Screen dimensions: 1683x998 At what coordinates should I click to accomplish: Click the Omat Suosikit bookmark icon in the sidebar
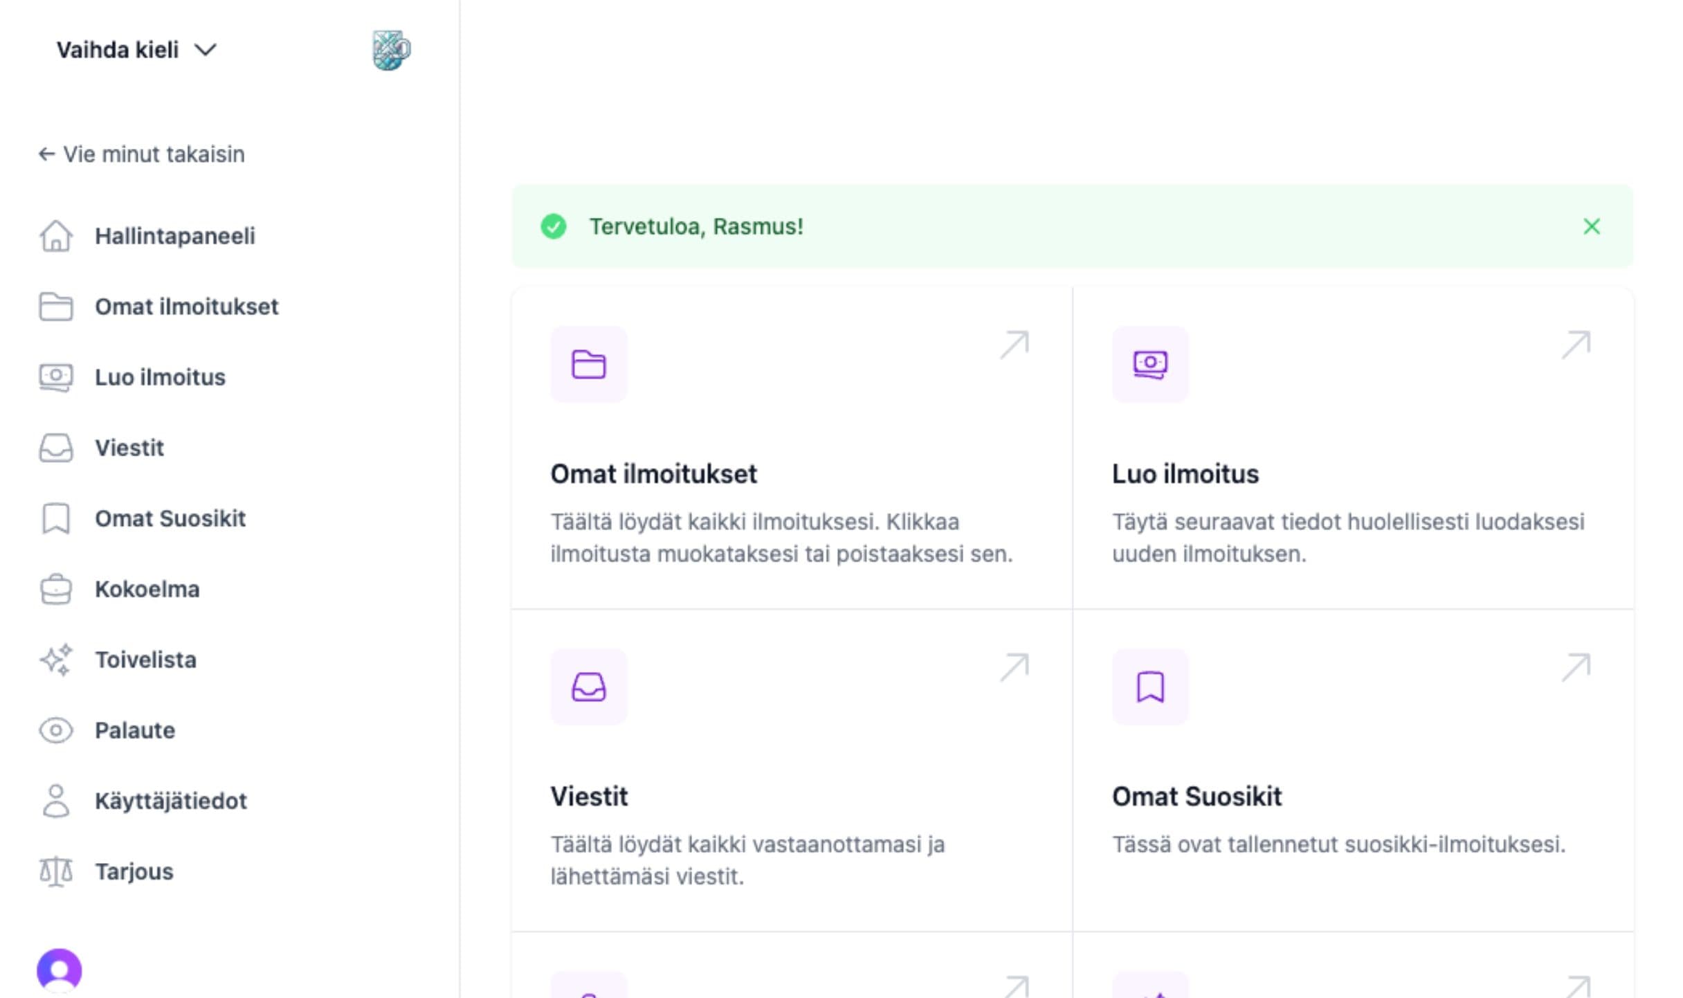pyautogui.click(x=56, y=518)
